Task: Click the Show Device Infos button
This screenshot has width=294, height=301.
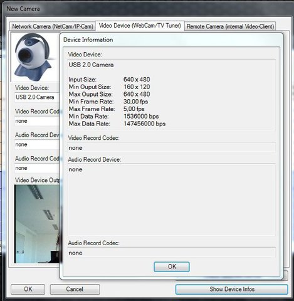Action: pyautogui.click(x=232, y=289)
